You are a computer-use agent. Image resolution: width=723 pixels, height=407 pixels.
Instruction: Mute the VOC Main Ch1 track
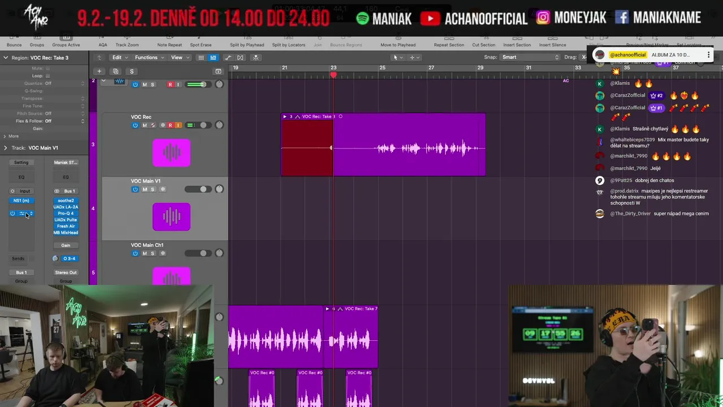click(144, 253)
